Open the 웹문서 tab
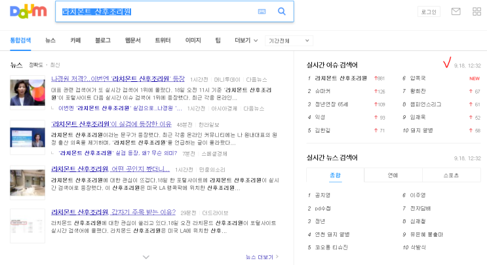This screenshot has height=265, width=487. pos(133,41)
